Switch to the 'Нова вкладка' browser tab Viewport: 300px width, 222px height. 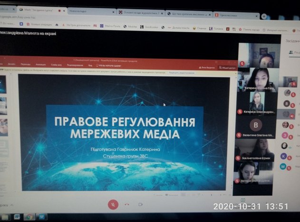pyautogui.click(x=91, y=11)
